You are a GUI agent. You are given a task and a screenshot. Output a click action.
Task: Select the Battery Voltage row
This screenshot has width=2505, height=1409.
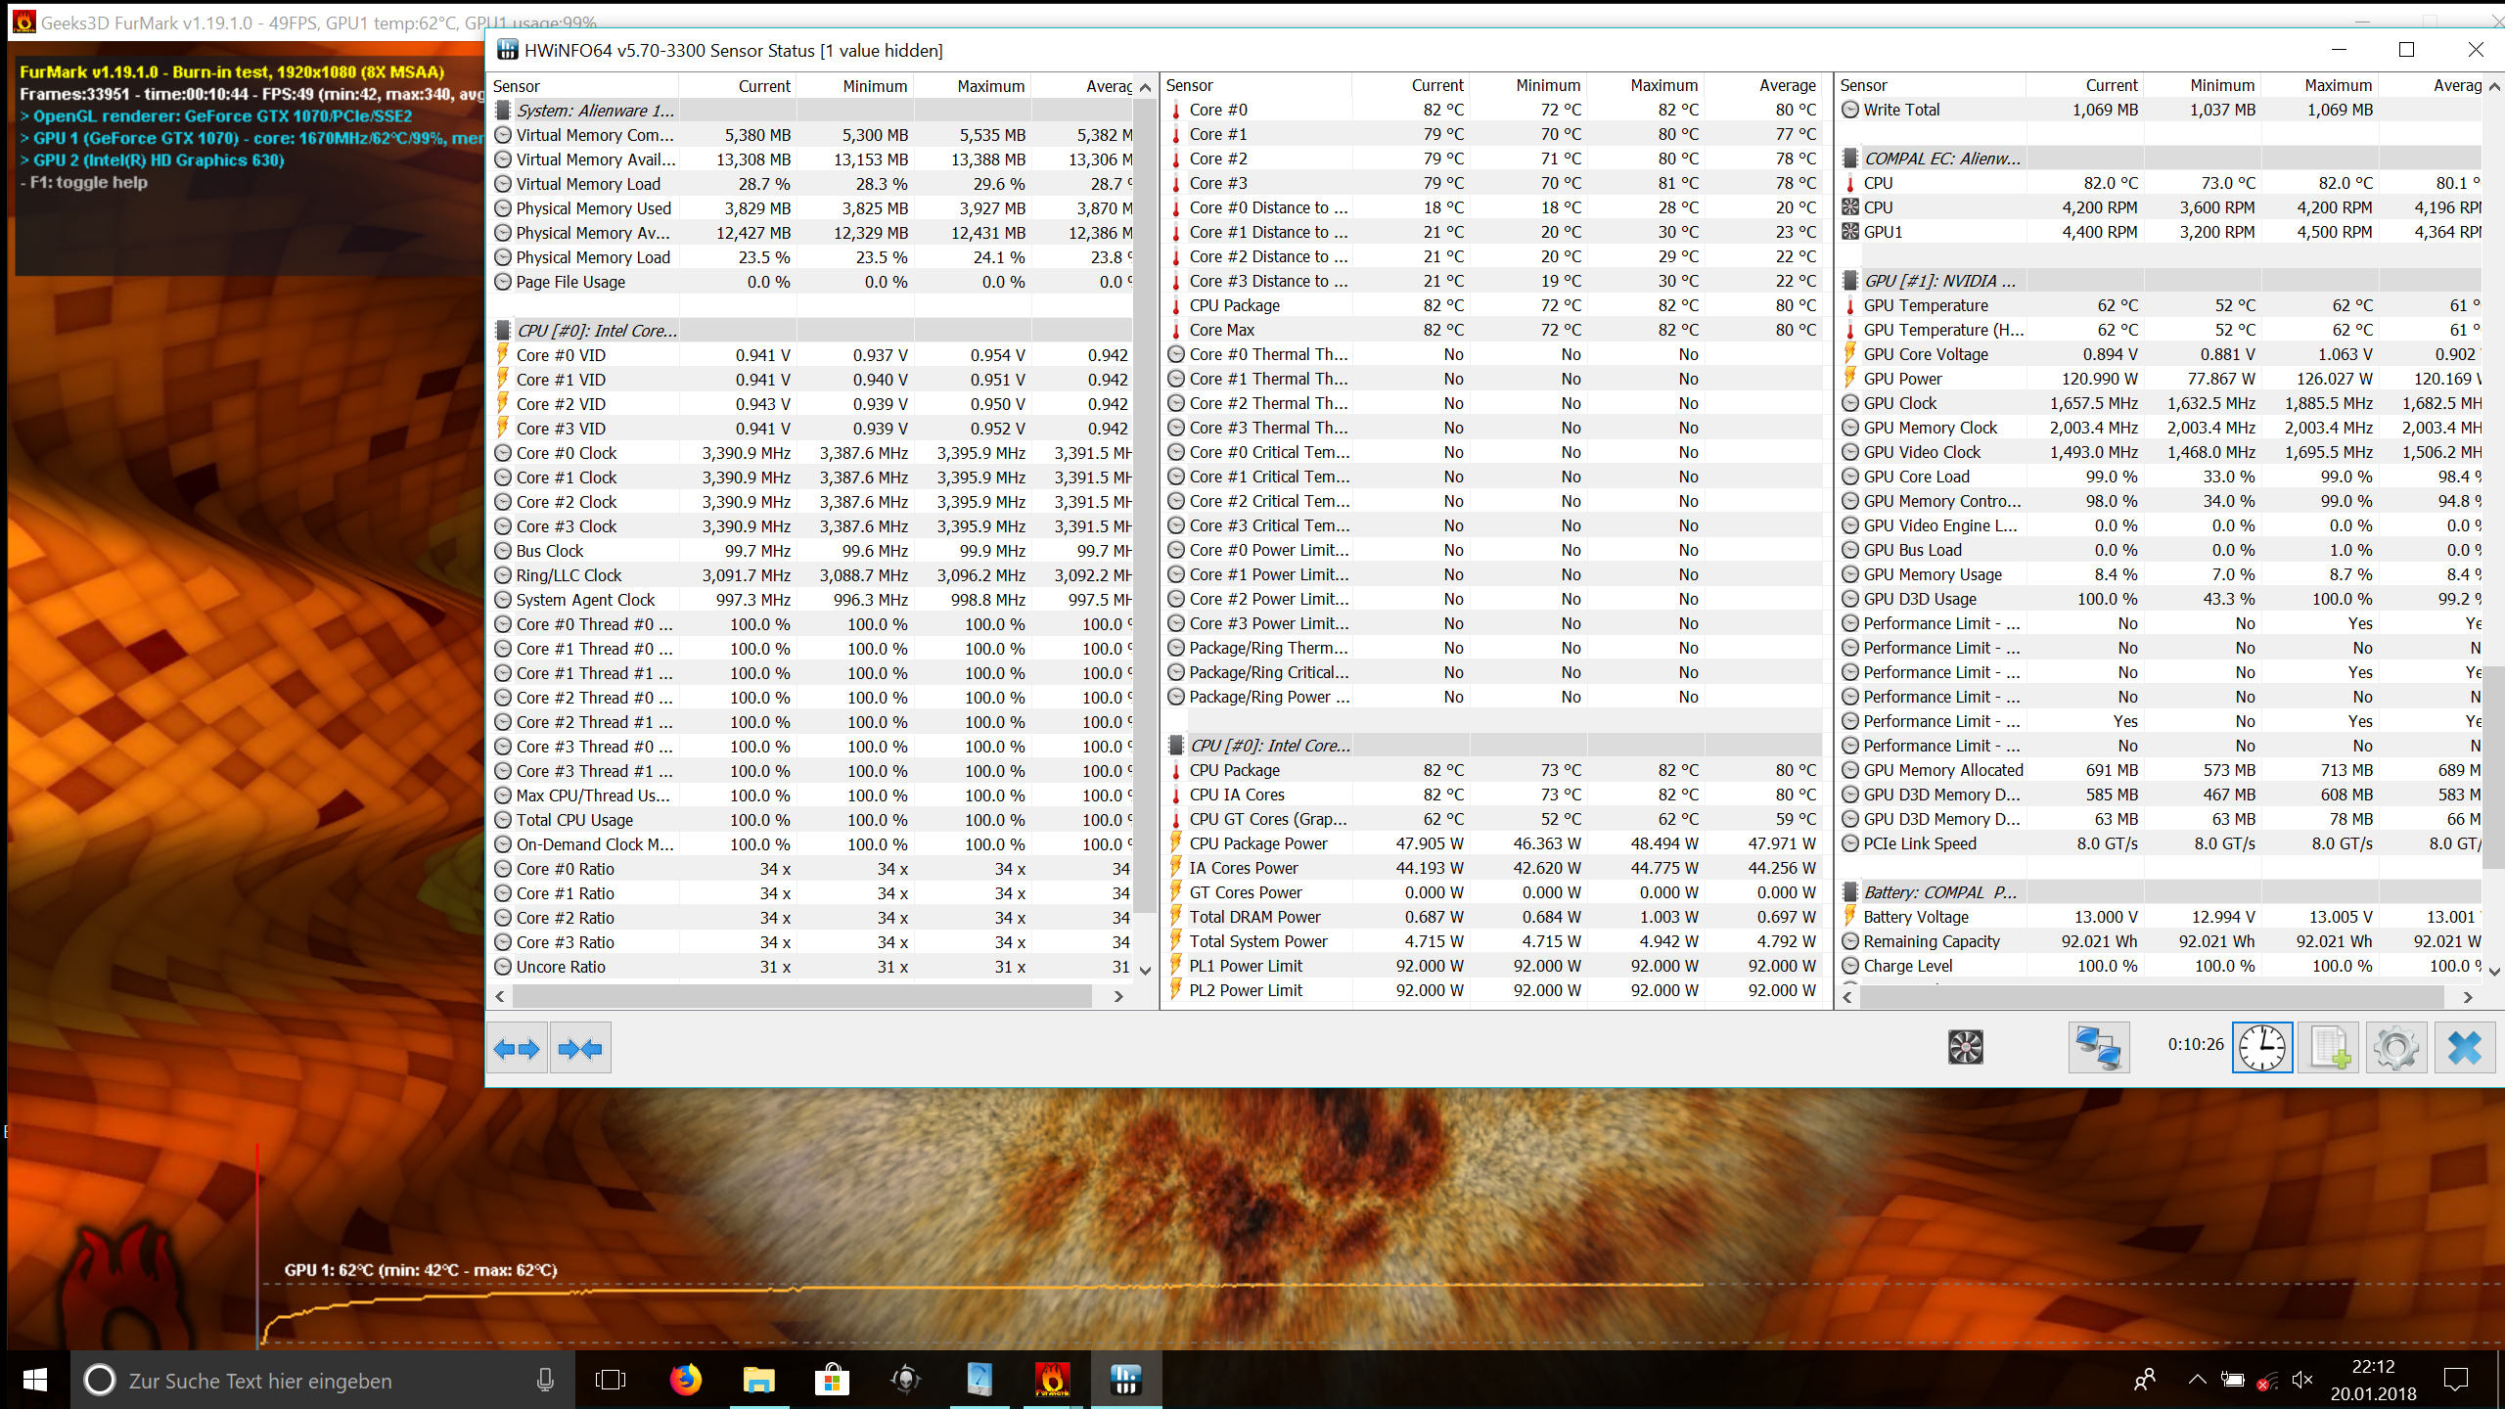tap(2161, 917)
